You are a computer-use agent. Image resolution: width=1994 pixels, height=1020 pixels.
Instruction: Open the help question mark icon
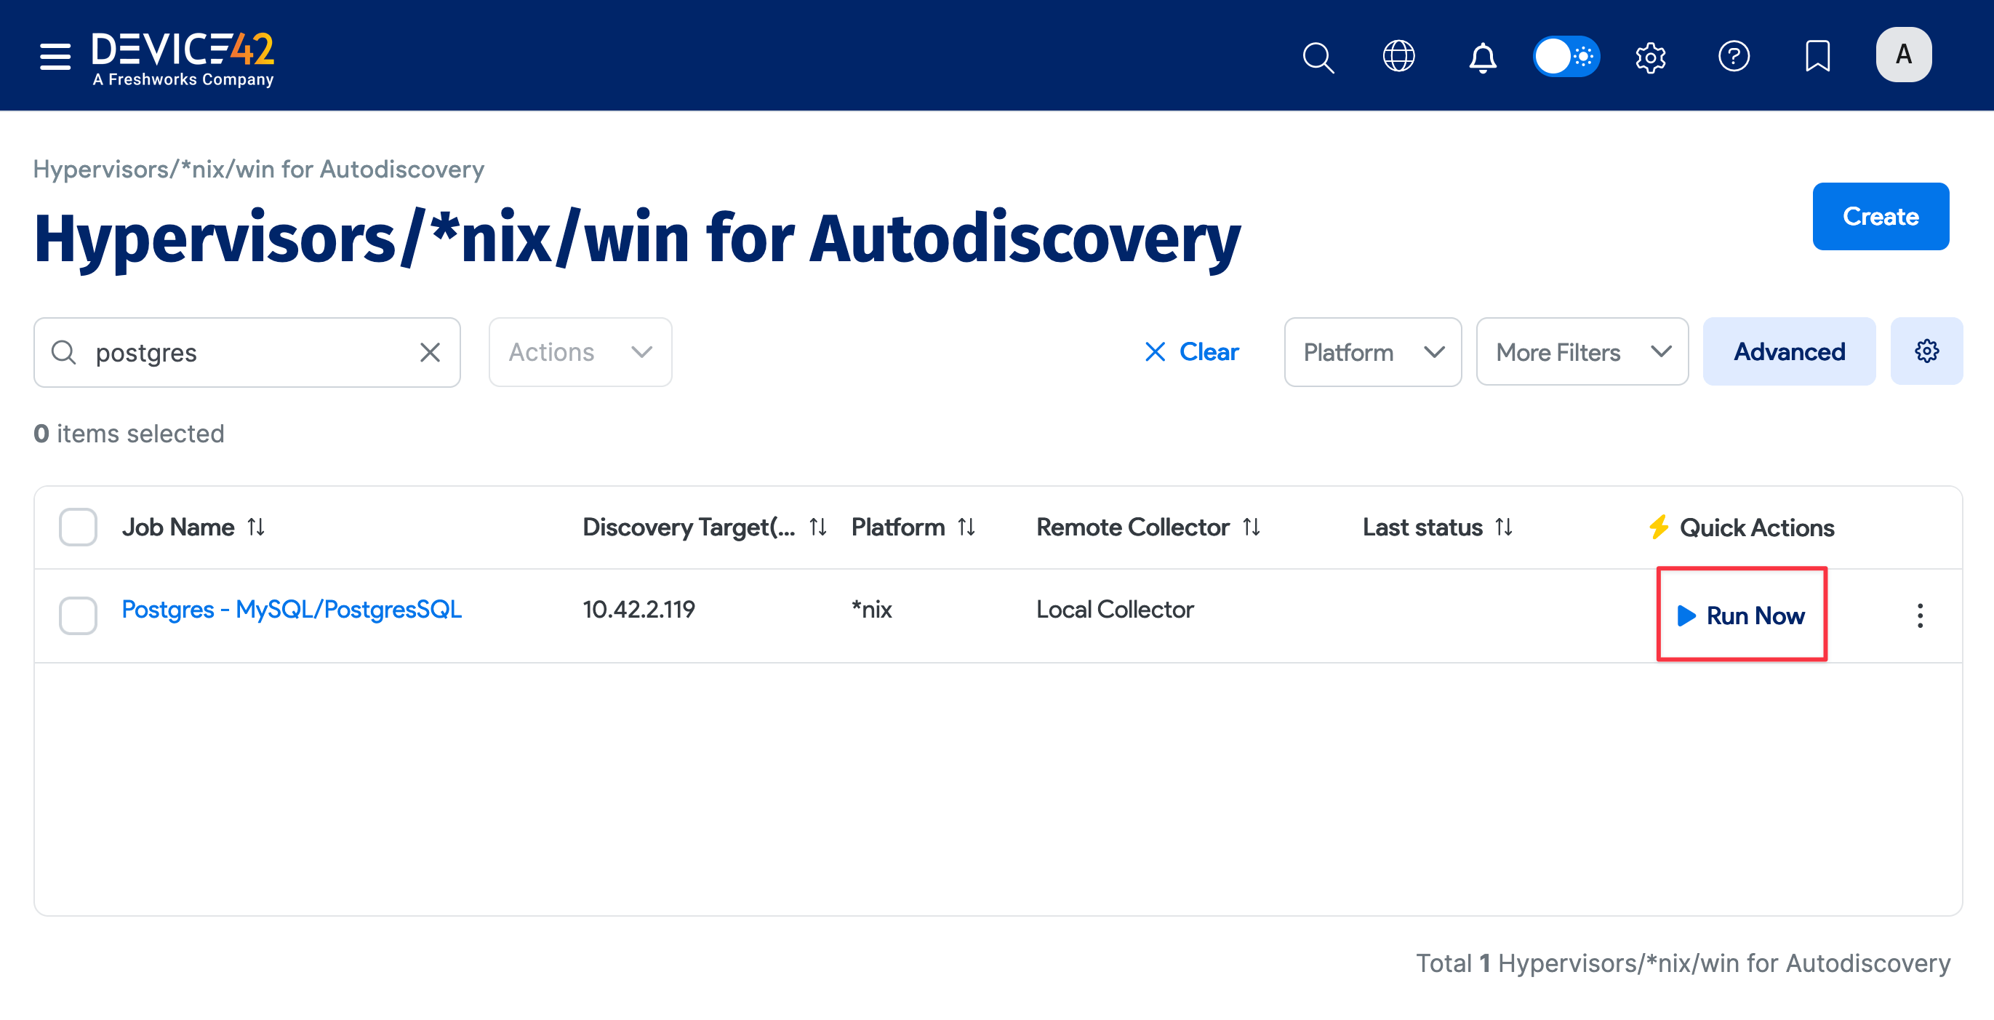point(1734,57)
